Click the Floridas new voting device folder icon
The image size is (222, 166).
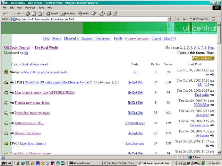tap(6, 103)
